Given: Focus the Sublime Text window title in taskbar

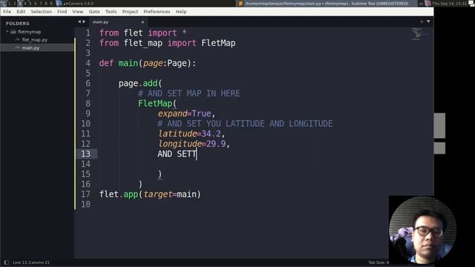Looking at the screenshot, I should [x=327, y=3].
